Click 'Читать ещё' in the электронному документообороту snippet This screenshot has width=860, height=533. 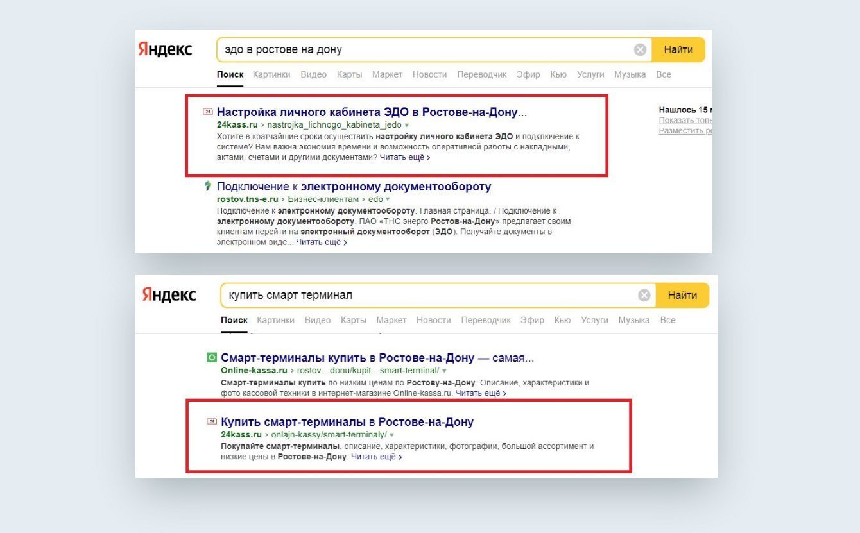coord(322,242)
